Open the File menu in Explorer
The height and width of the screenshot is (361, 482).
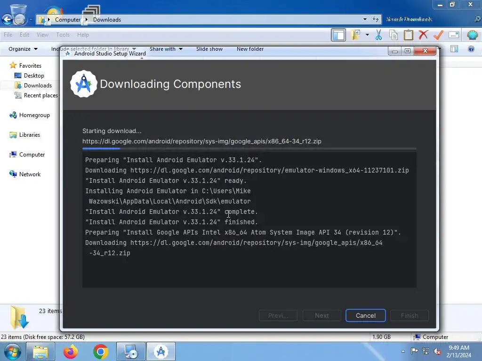[8, 35]
